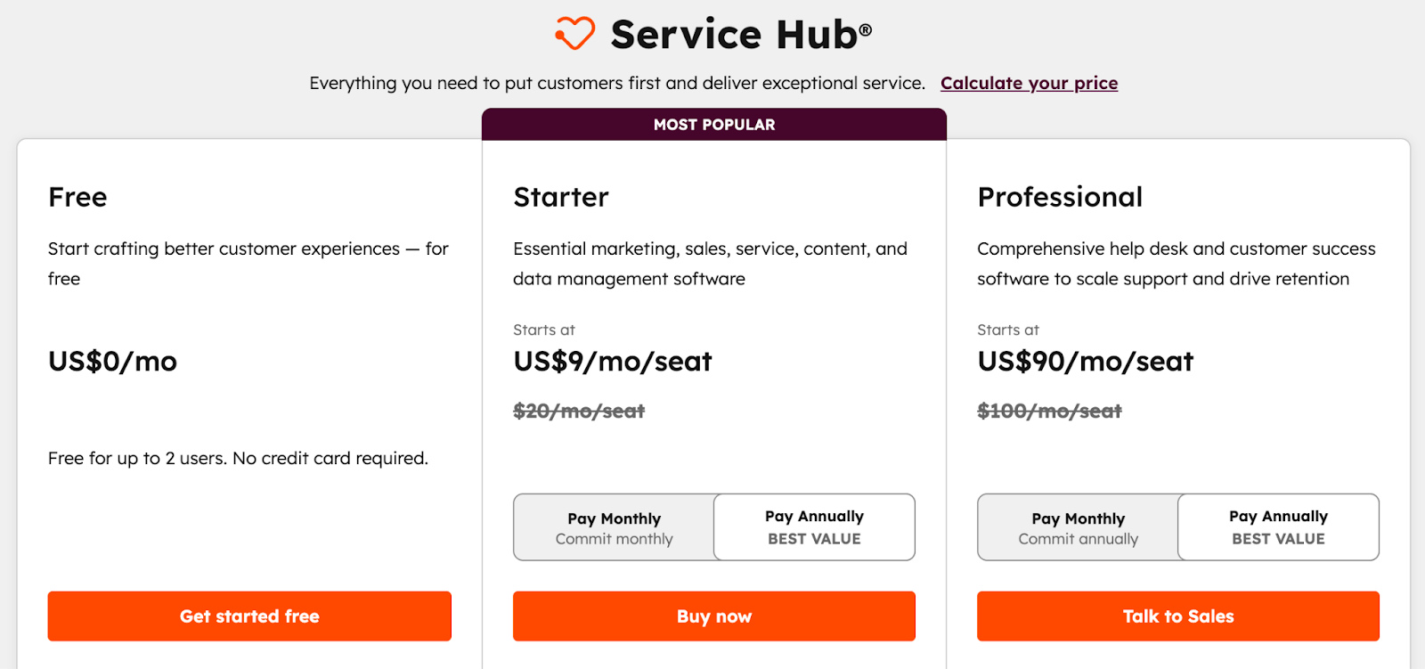The width and height of the screenshot is (1425, 669).
Task: Click Talk to Sales for Professional
Action: pos(1177,616)
